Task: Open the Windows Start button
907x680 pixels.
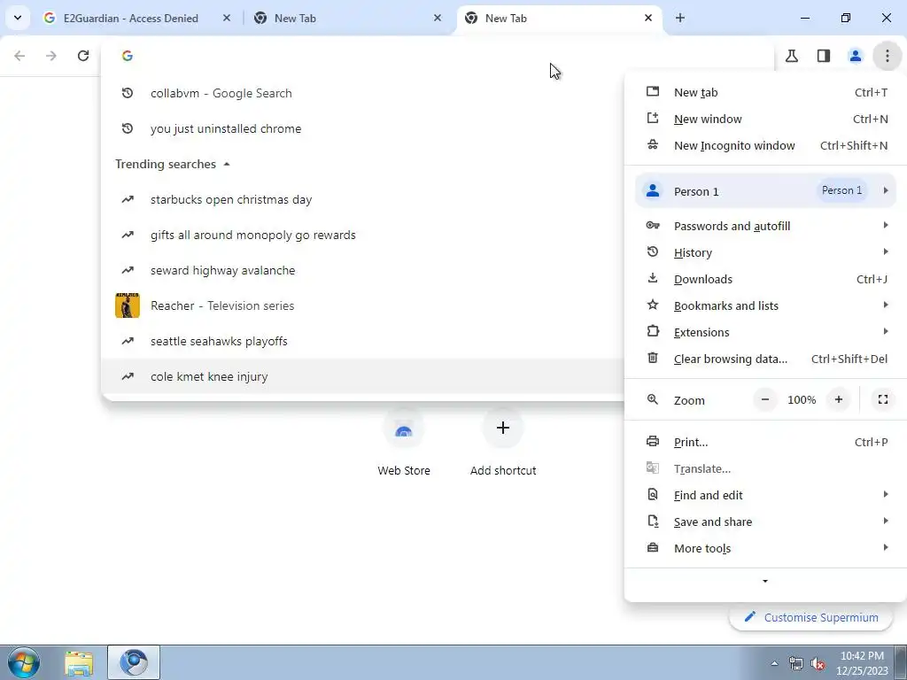Action: (x=24, y=662)
